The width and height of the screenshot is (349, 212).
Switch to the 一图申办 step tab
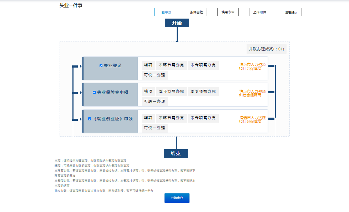[165, 12]
